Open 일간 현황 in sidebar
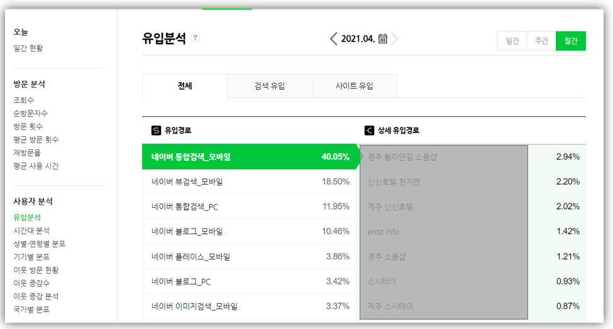Screen dimensions: 613x329 pos(28,48)
